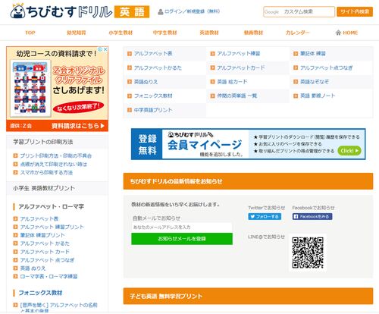
Task: Open the 英語なぞなぞ link
Action: (315, 82)
